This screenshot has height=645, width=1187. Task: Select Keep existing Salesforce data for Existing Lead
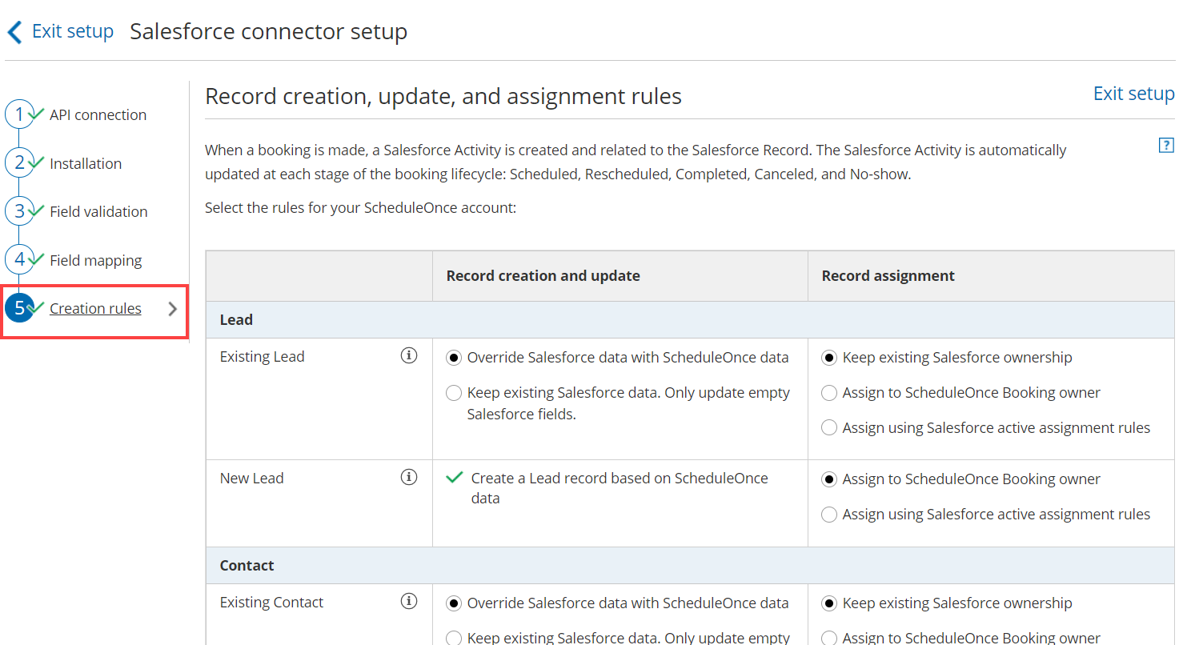[x=454, y=393]
